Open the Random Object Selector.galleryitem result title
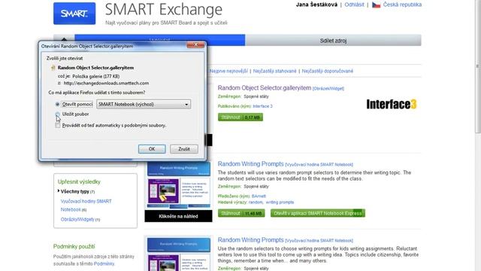Screen dimensions: 481x271 (x=265, y=88)
